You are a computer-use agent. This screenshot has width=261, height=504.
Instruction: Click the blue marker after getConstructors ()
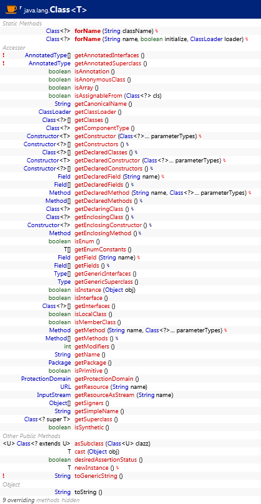127,144
